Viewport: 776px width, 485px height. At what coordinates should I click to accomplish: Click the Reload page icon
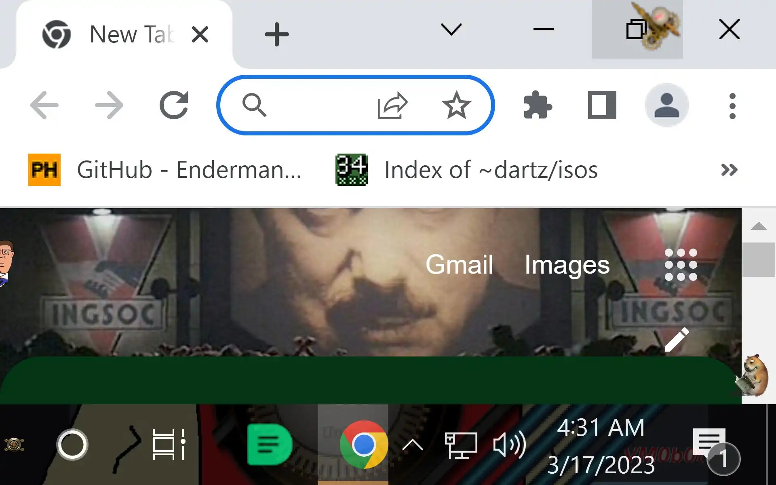(174, 105)
